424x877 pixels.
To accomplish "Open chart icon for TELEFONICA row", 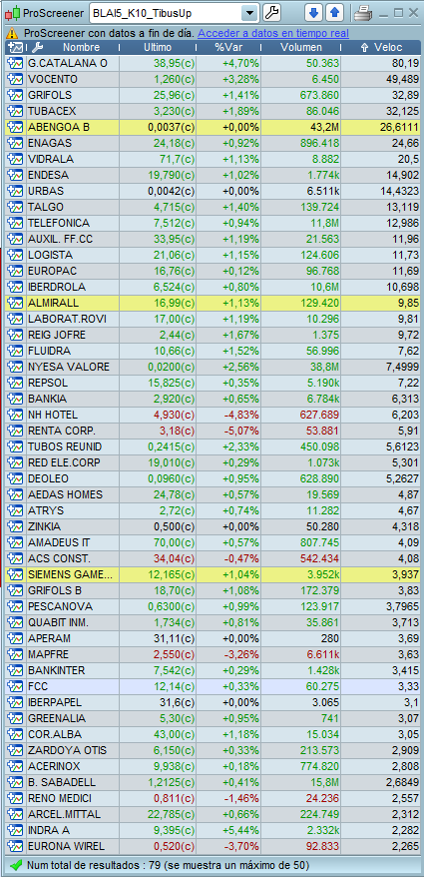I will 14,223.
